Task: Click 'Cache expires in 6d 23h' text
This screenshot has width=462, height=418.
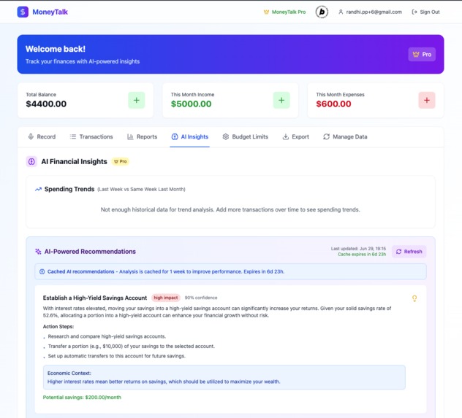Action: point(362,255)
